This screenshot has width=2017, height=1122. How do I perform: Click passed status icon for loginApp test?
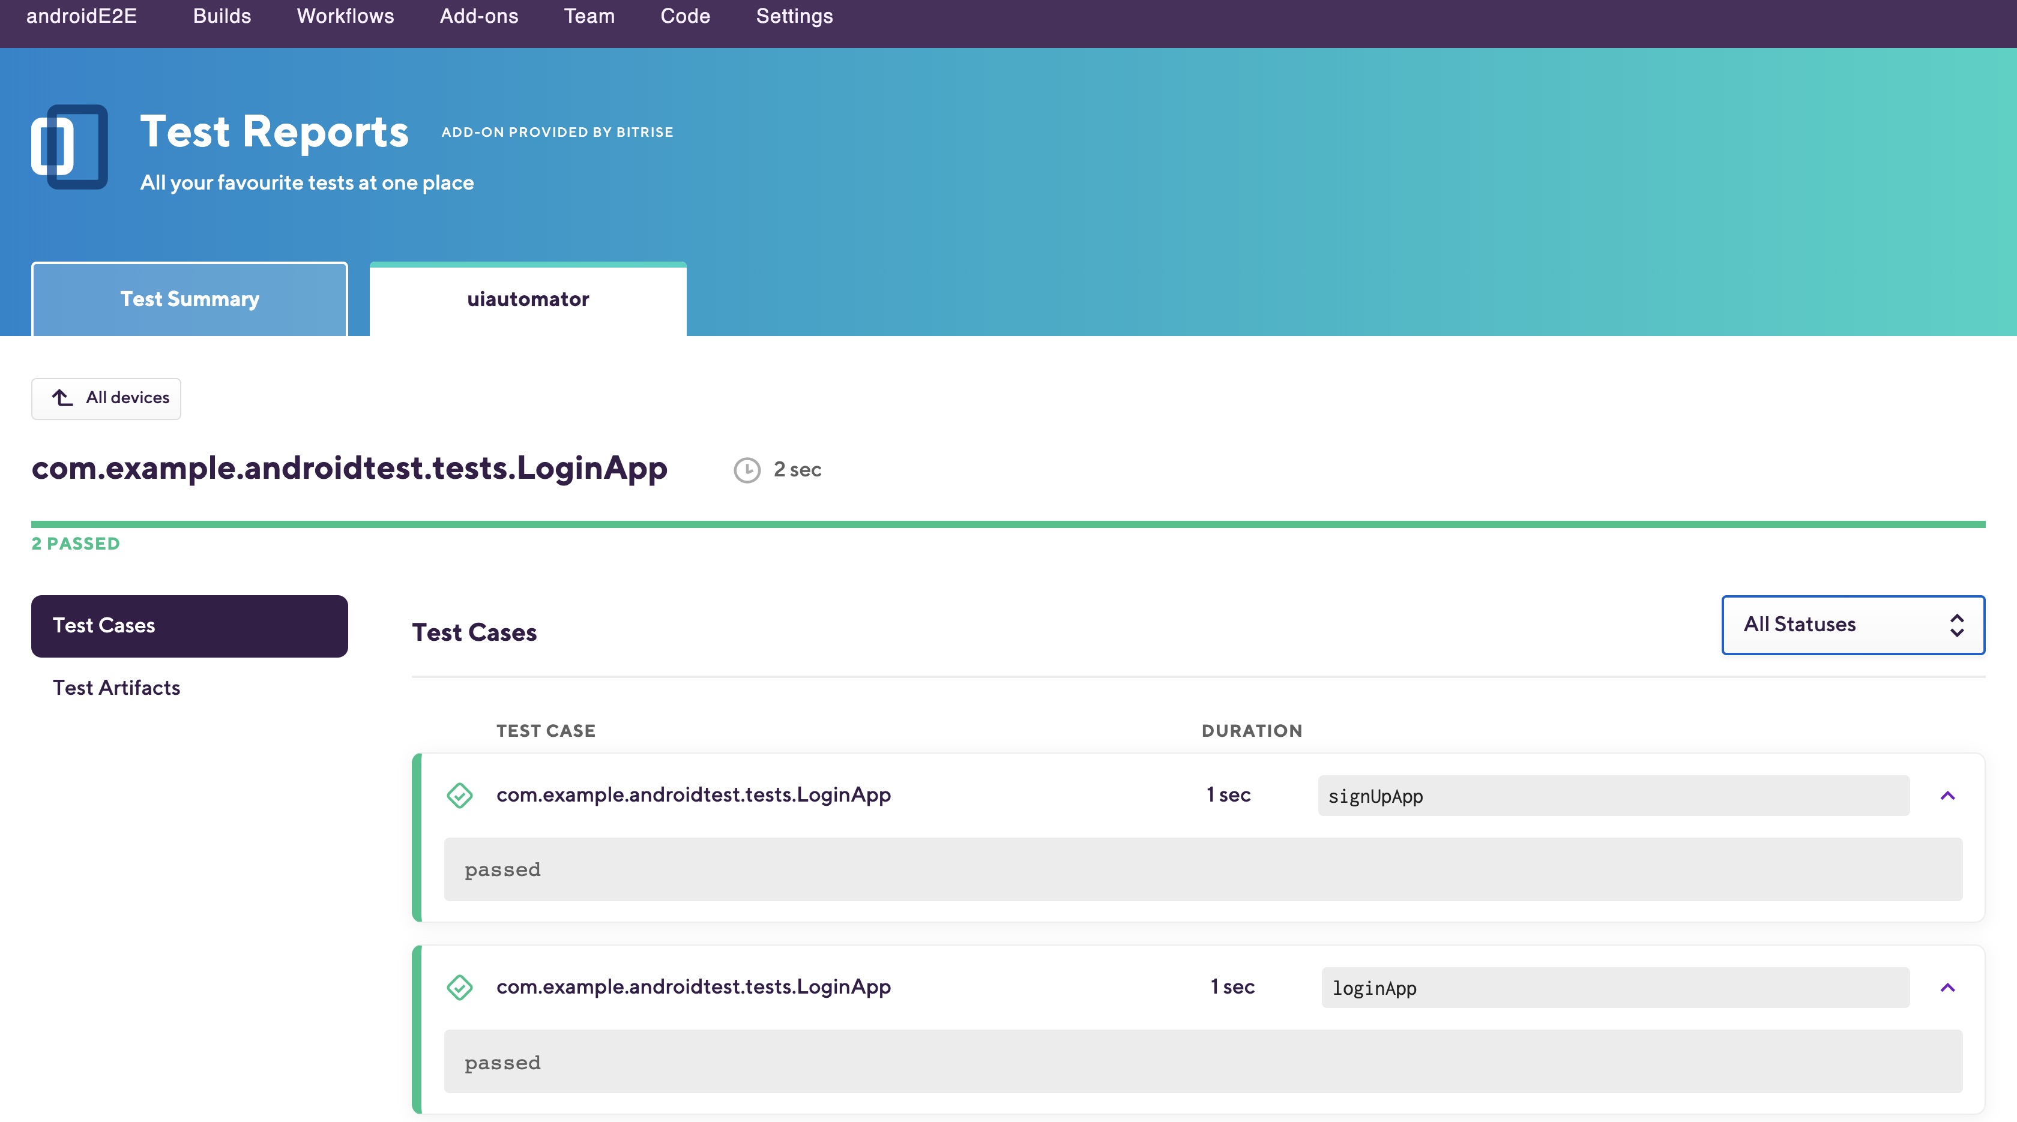click(460, 988)
